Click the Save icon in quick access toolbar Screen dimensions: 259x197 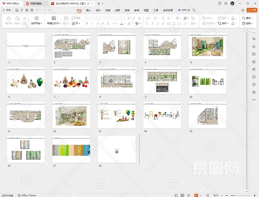[17, 10]
